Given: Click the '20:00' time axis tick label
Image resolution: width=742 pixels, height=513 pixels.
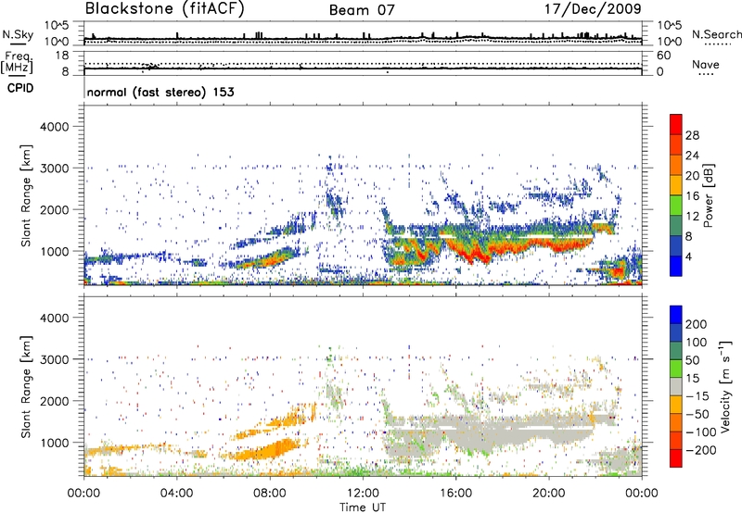Looking at the screenshot, I should tap(549, 494).
